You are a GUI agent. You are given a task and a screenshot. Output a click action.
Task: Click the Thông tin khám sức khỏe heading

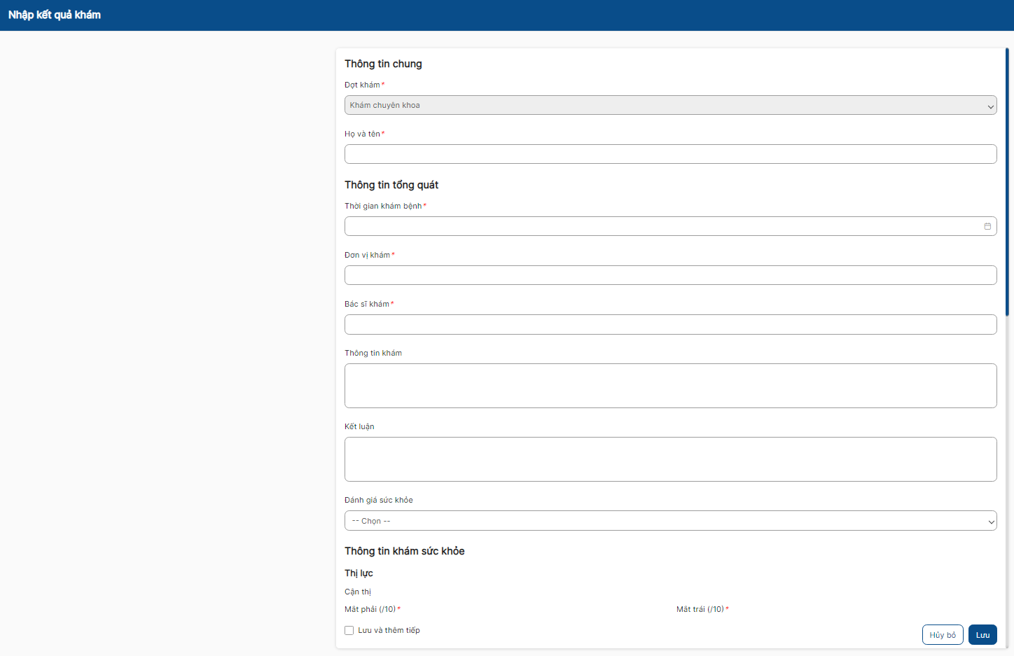405,551
